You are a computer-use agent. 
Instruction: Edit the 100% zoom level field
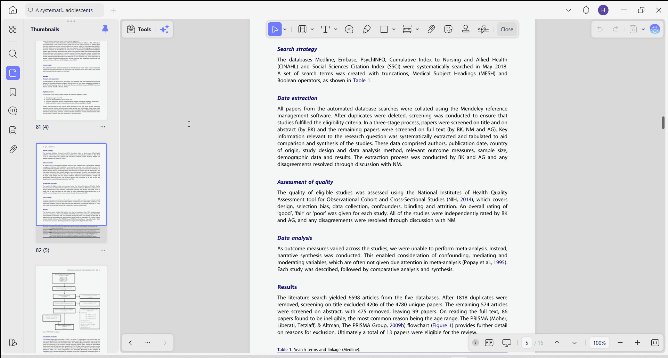(x=600, y=343)
